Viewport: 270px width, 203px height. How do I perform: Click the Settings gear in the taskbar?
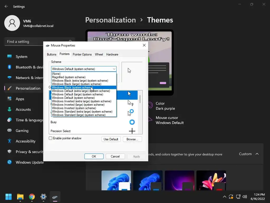pyautogui.click(x=44, y=197)
